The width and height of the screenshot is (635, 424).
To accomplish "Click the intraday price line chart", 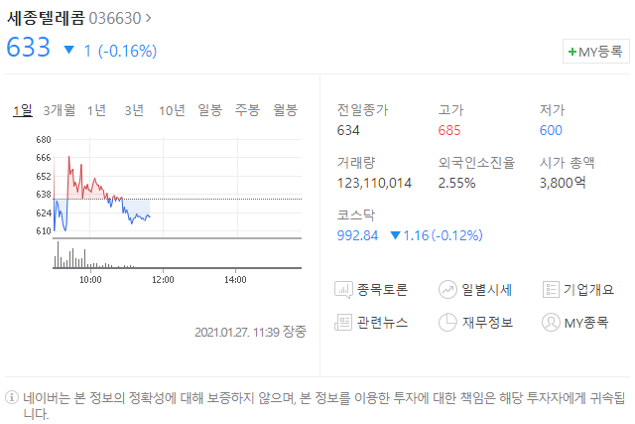I will pos(178,188).
